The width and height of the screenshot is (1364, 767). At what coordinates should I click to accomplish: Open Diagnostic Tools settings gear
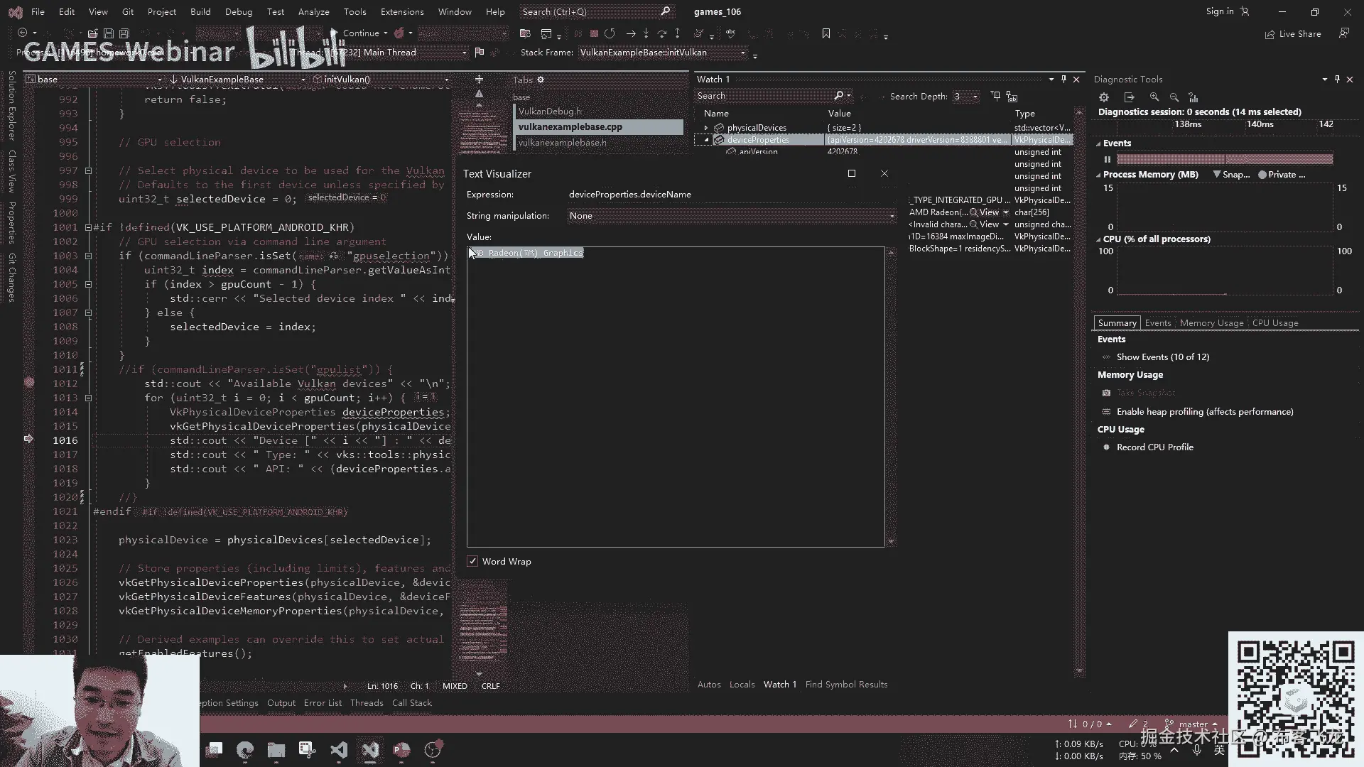point(1103,97)
